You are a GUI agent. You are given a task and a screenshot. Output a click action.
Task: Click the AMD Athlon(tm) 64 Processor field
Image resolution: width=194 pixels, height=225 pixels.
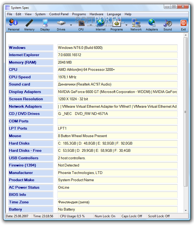pos(117,69)
